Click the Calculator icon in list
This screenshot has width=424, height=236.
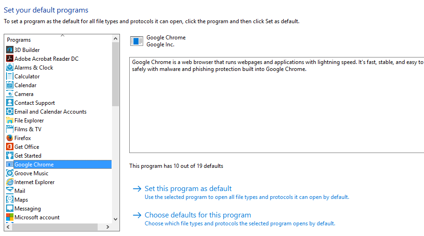click(10, 77)
